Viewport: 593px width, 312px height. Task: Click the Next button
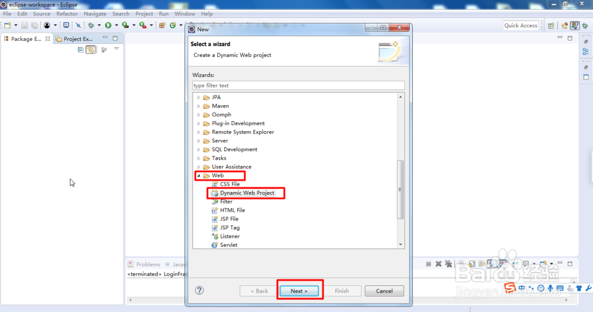299,291
